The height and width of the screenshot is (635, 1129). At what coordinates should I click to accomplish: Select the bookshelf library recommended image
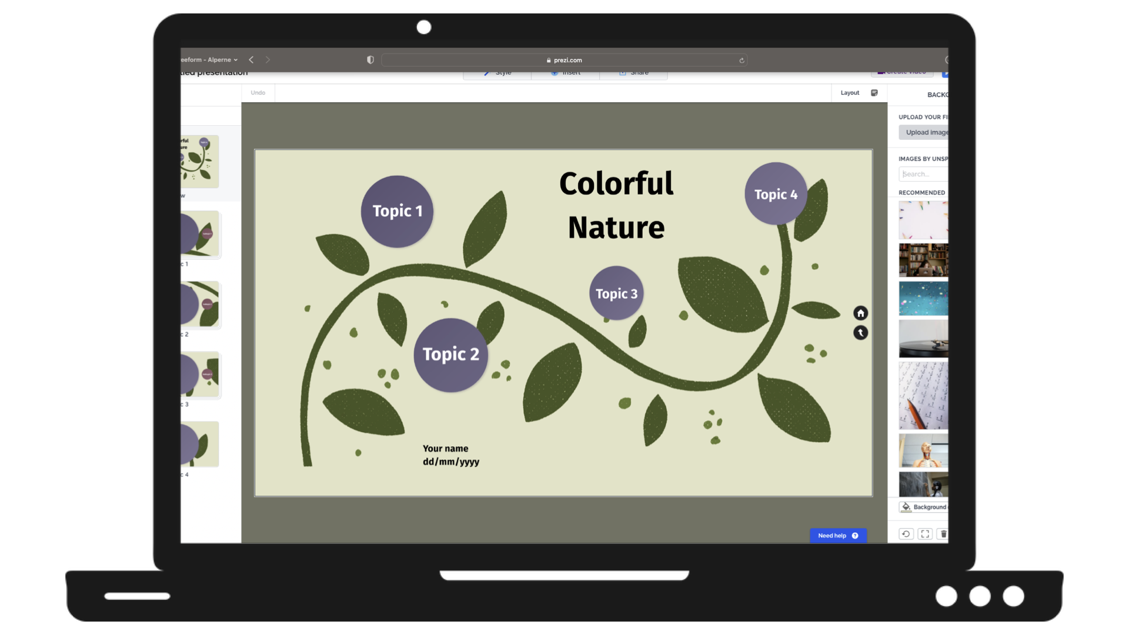(923, 260)
